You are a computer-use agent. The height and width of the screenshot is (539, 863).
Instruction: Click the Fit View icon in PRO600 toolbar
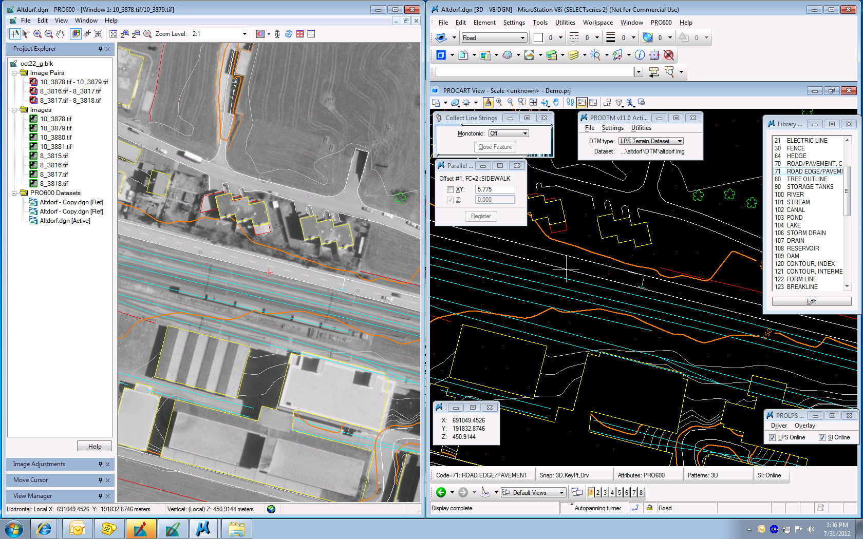114,34
